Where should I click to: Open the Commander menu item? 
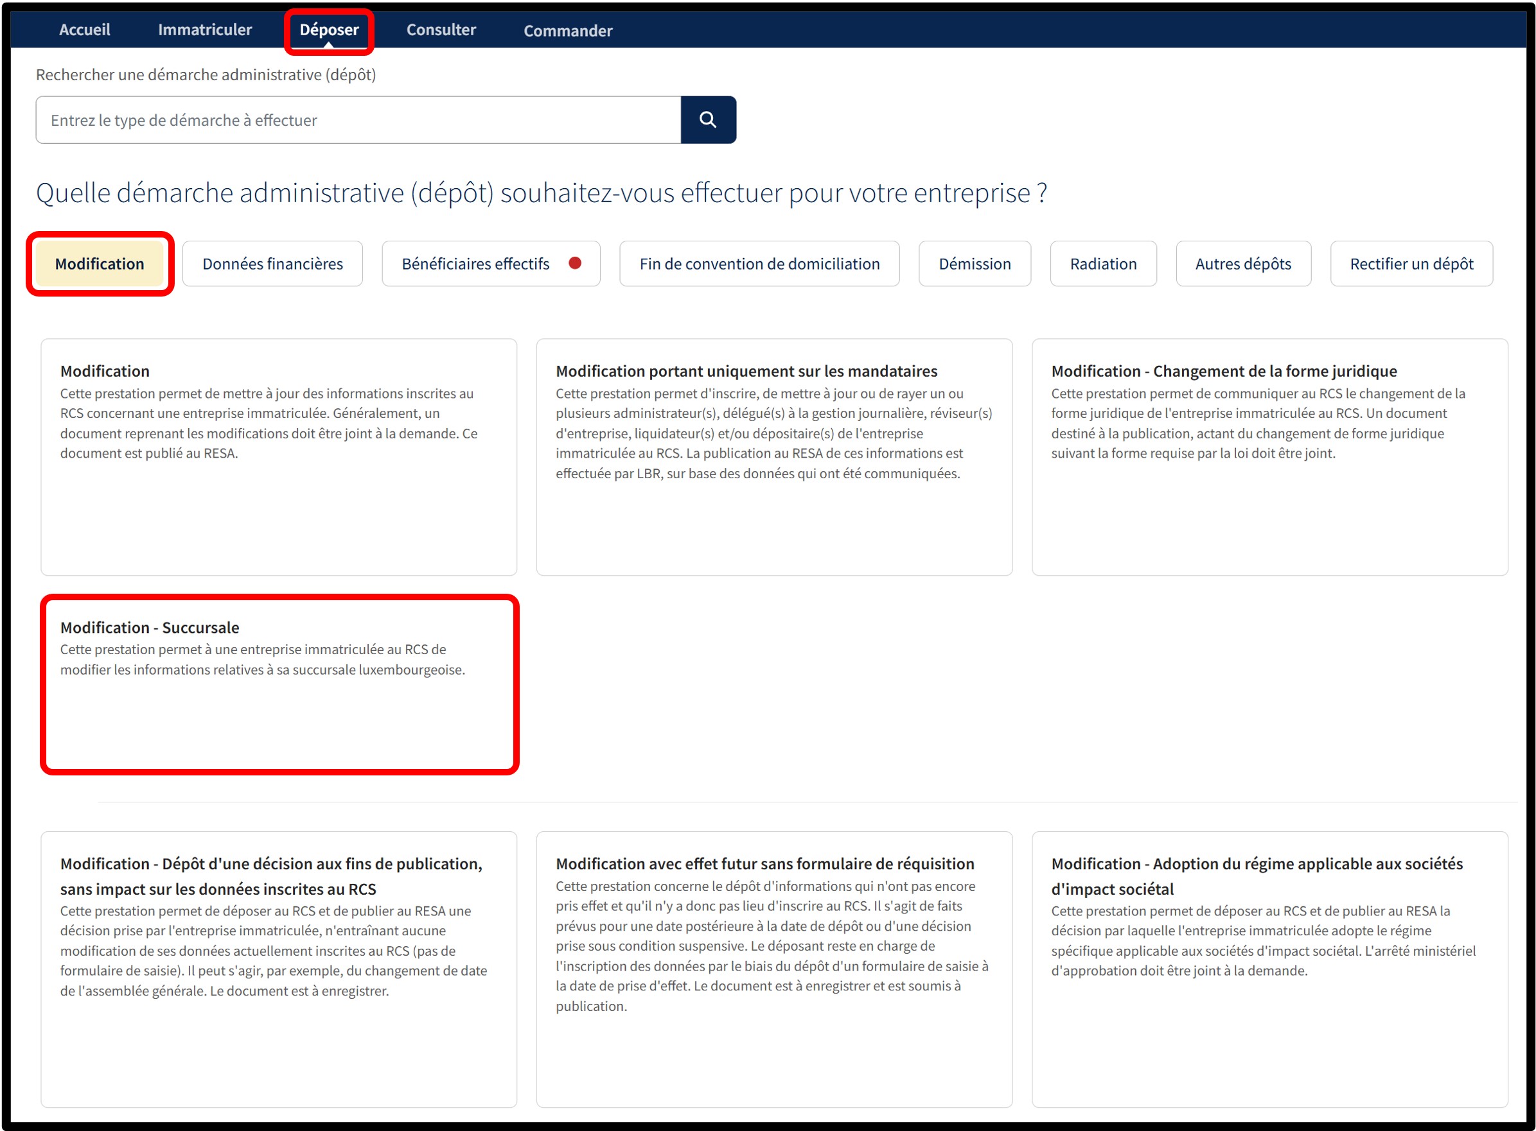pyautogui.click(x=567, y=31)
